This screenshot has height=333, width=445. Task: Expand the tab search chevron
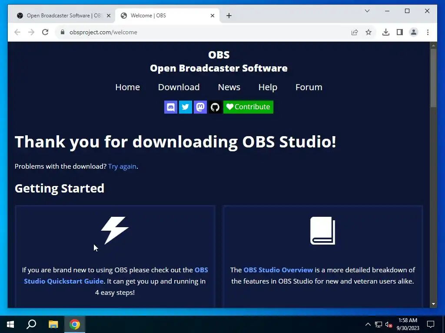point(367,11)
